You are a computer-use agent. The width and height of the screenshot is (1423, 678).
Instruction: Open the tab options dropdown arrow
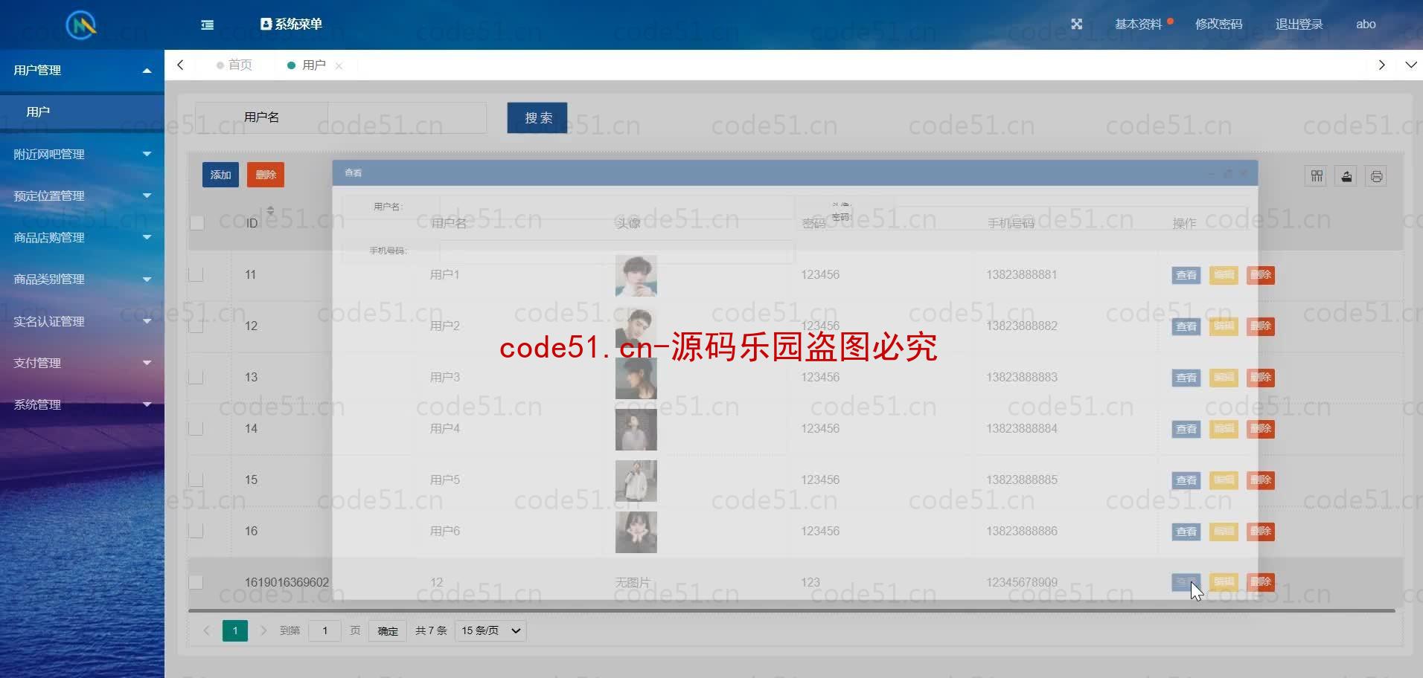[1410, 65]
